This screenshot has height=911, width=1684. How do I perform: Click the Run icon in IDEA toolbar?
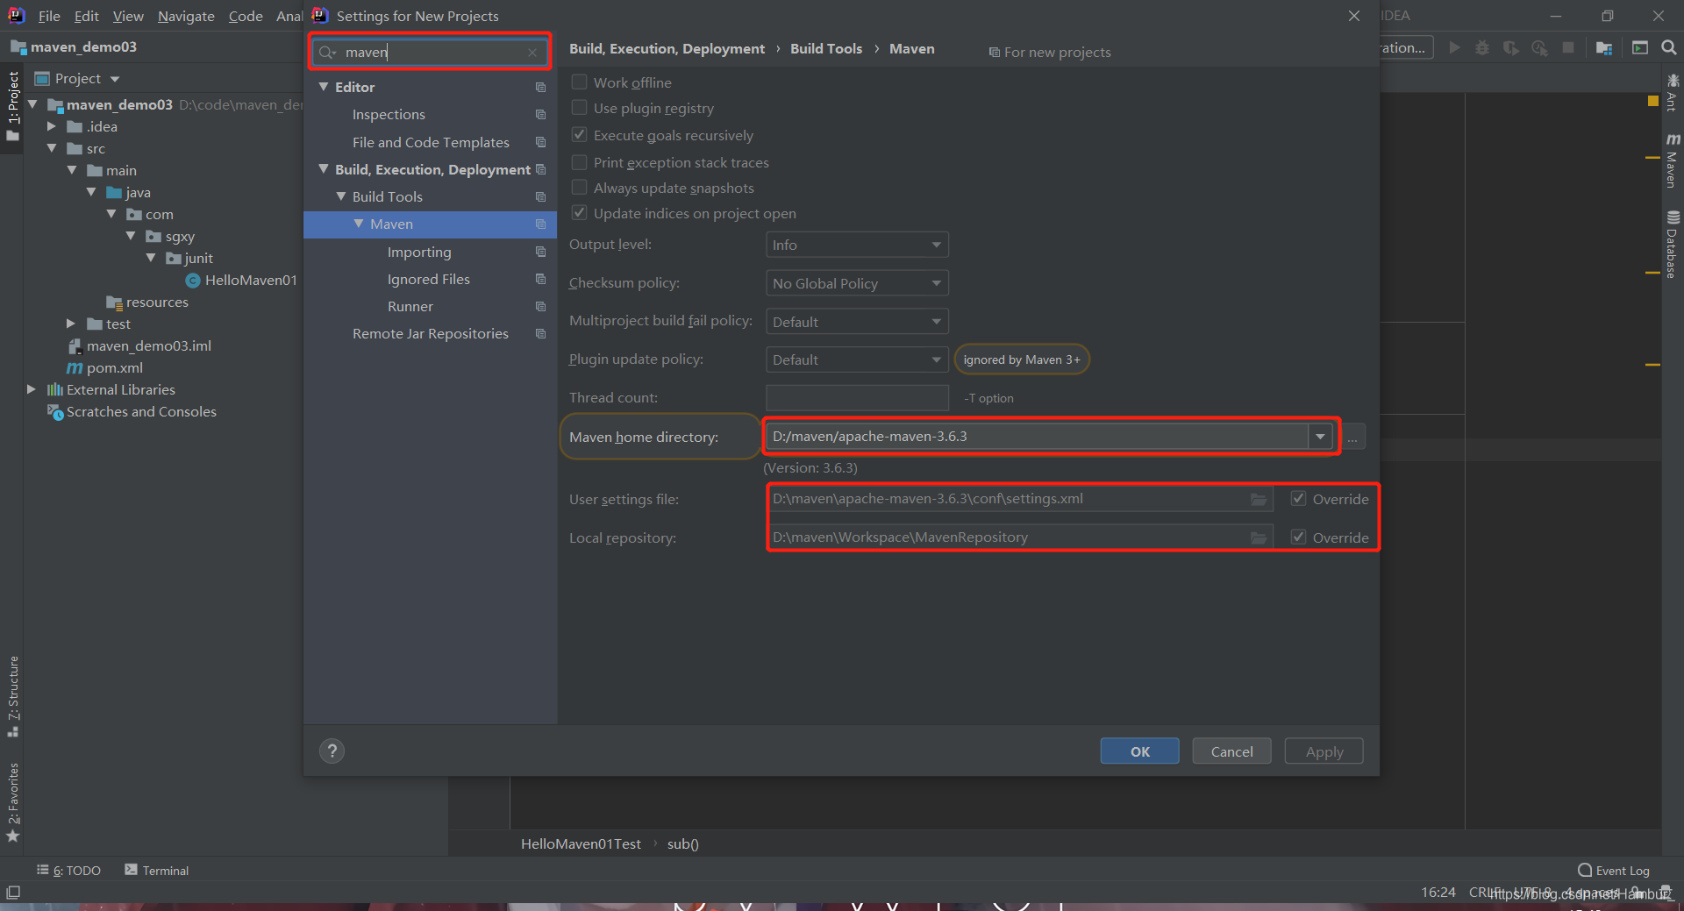[1454, 47]
